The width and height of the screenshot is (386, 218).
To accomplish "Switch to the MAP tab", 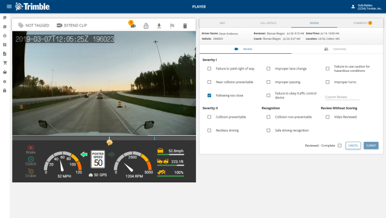I will point(223,23).
